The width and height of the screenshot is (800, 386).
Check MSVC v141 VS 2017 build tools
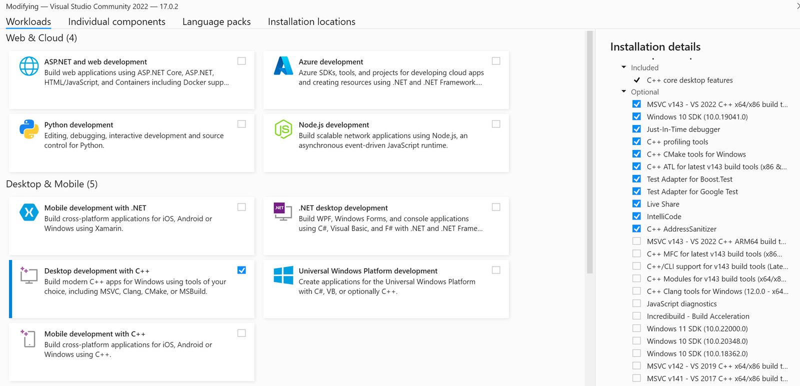click(636, 378)
